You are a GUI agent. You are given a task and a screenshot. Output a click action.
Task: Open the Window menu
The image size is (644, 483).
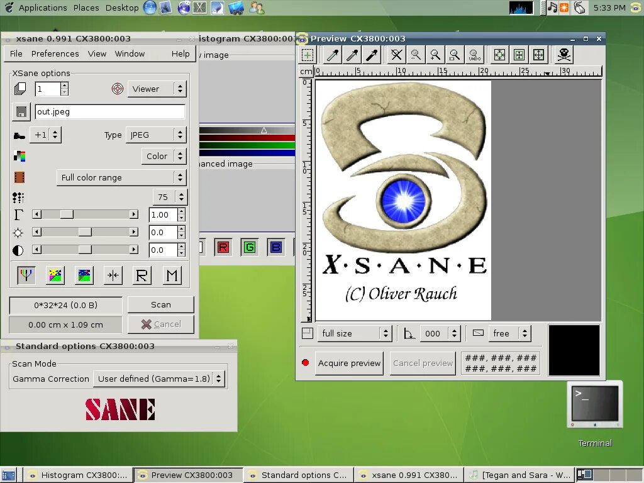point(130,54)
